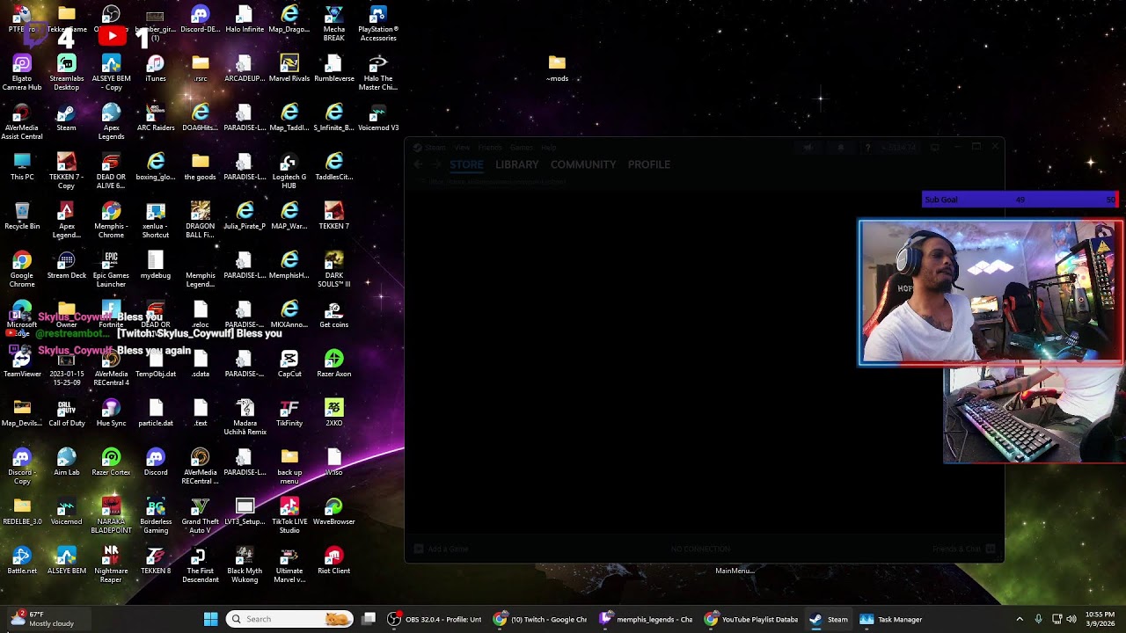Select the Voicemod V3 desktop icon
Viewport: 1126px width, 633px height.
coord(378,118)
